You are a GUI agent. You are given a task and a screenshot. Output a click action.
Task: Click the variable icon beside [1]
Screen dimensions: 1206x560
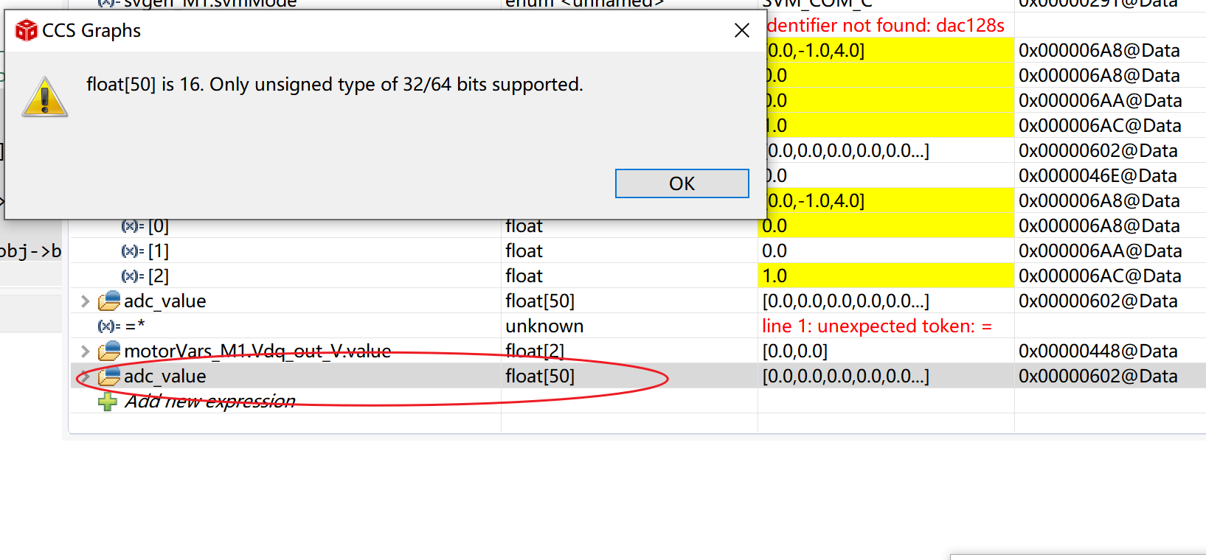pyautogui.click(x=132, y=251)
